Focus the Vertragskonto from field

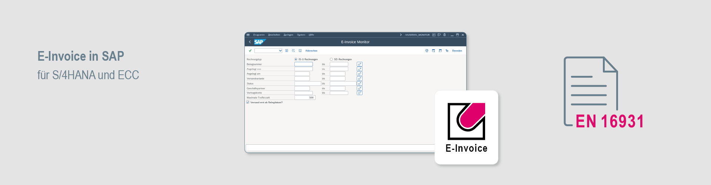pyautogui.click(x=304, y=93)
